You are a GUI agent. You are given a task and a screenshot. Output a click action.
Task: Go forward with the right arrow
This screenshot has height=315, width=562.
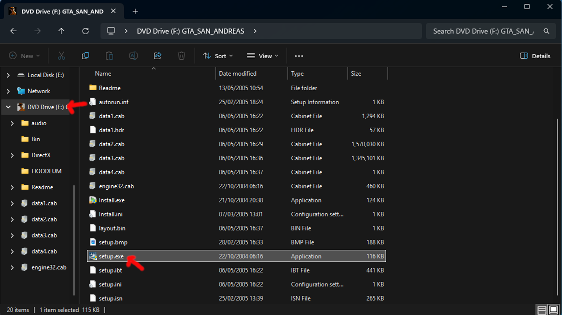(x=37, y=31)
